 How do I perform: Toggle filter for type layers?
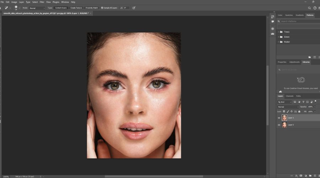(303, 102)
